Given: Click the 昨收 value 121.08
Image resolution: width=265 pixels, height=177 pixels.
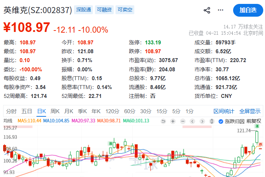Looking at the screenshot, I should click(85, 51).
